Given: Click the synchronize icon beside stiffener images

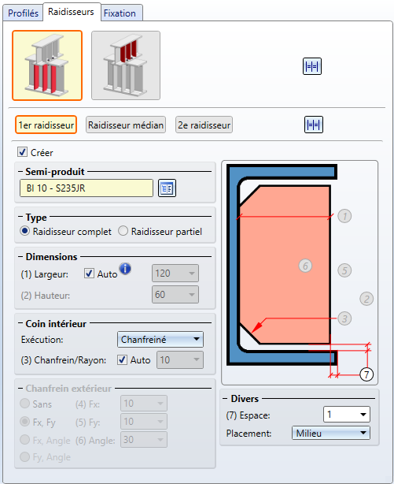Looking at the screenshot, I should tap(312, 66).
